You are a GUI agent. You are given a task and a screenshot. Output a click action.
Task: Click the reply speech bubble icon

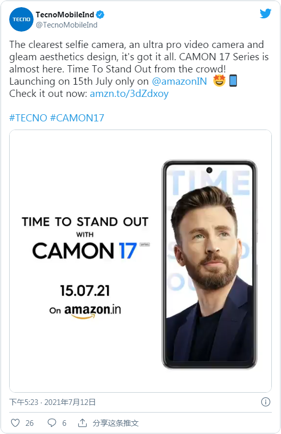(x=52, y=423)
